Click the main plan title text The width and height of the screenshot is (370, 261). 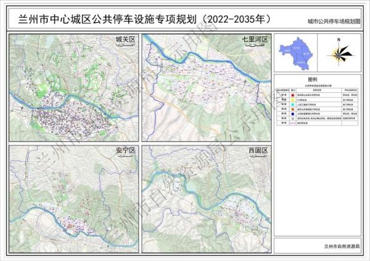coord(141,19)
